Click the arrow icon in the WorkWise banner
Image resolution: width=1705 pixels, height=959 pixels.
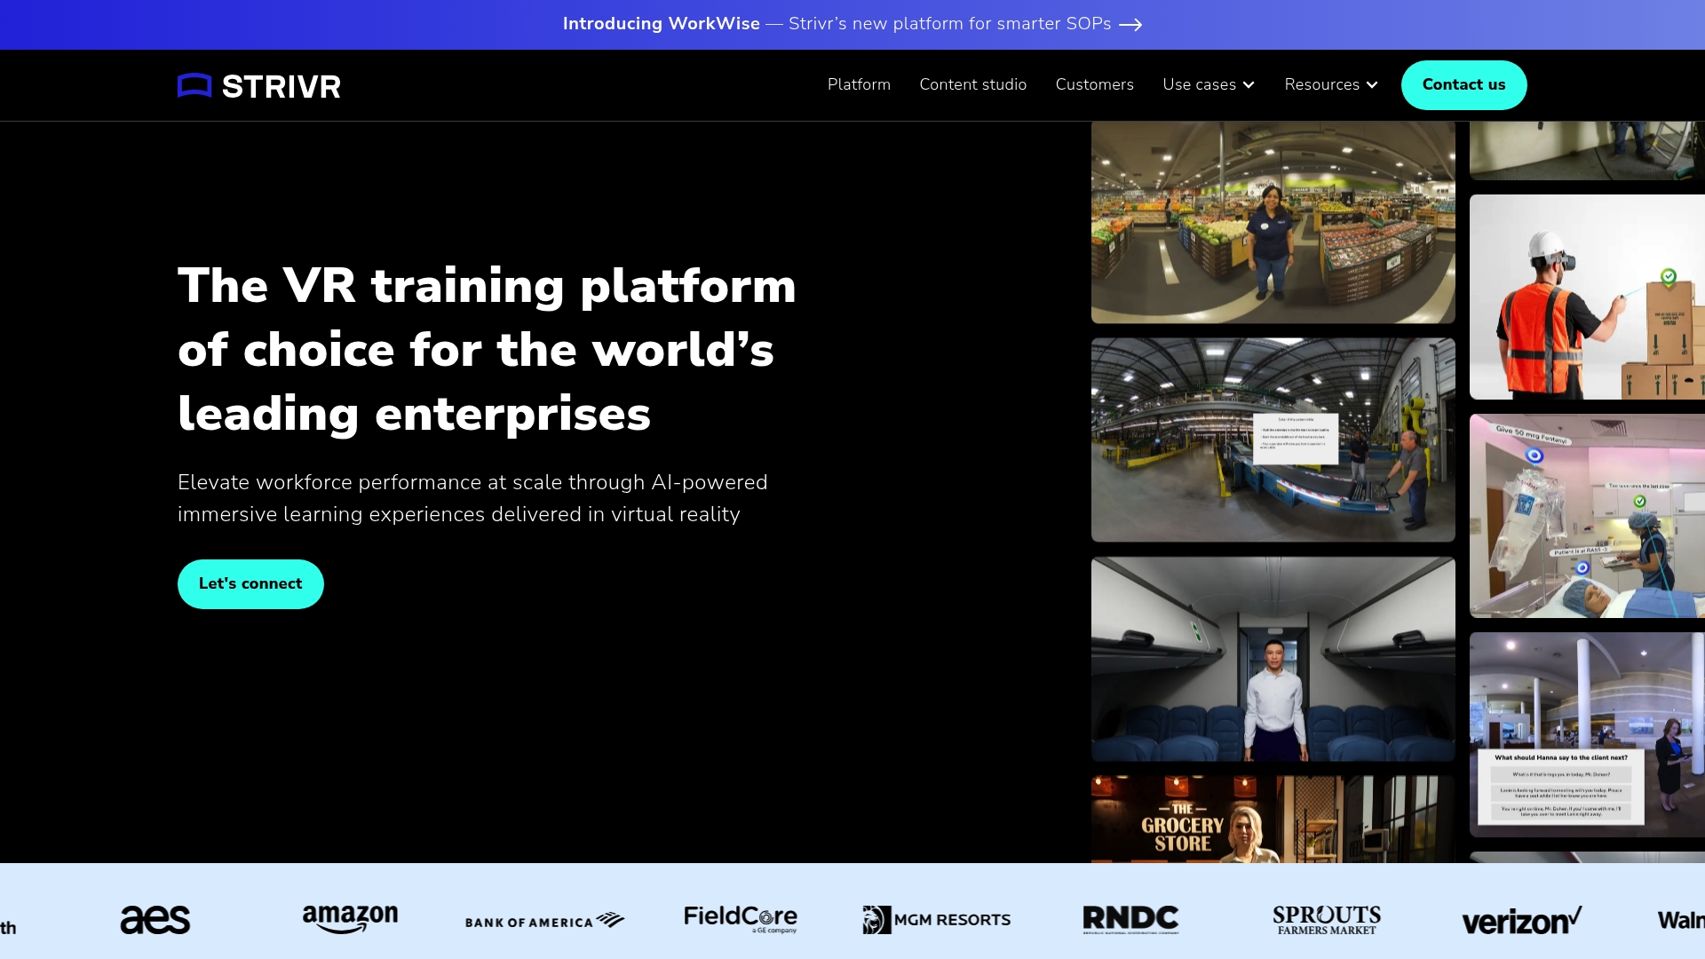1132,25
